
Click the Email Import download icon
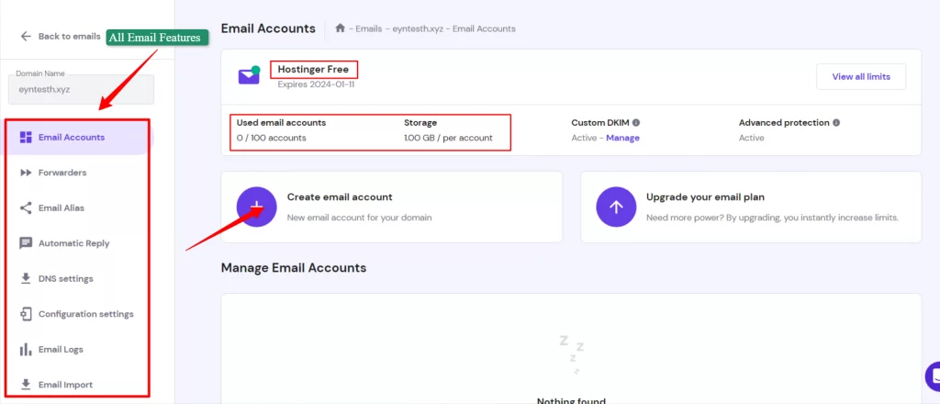pos(26,384)
